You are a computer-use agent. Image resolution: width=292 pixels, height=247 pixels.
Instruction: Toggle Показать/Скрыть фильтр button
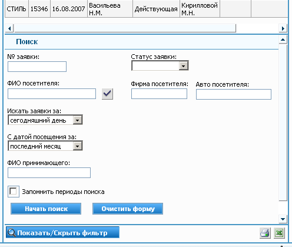click(x=62, y=232)
